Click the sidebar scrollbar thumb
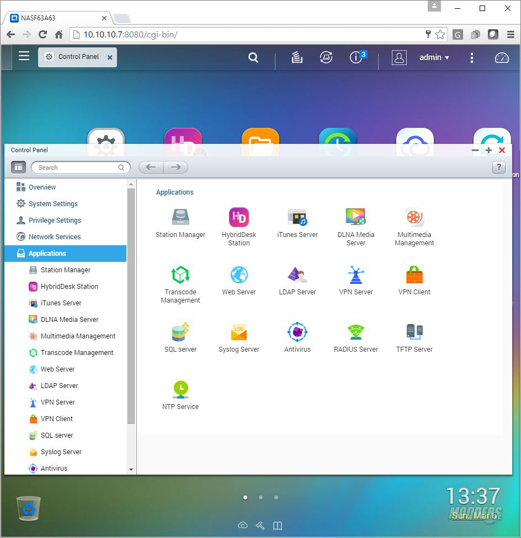521x538 pixels. 131,306
